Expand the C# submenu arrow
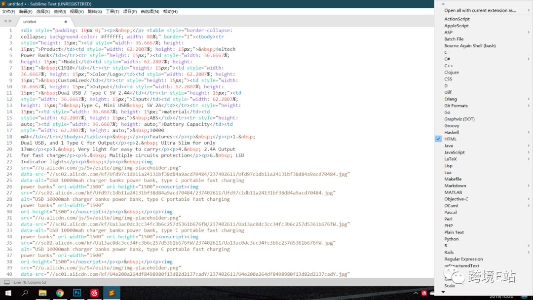This screenshot has width=533, height=300. [529, 59]
